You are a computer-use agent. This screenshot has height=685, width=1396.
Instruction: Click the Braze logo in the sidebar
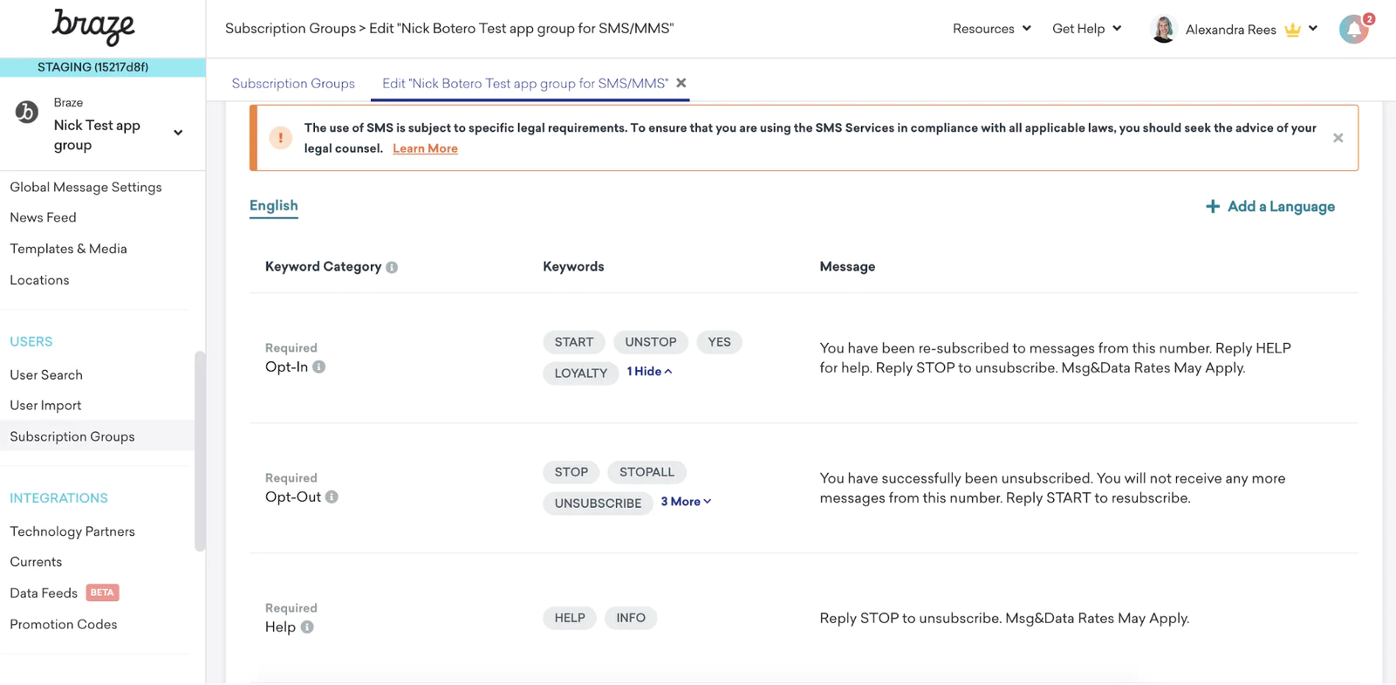(x=93, y=27)
